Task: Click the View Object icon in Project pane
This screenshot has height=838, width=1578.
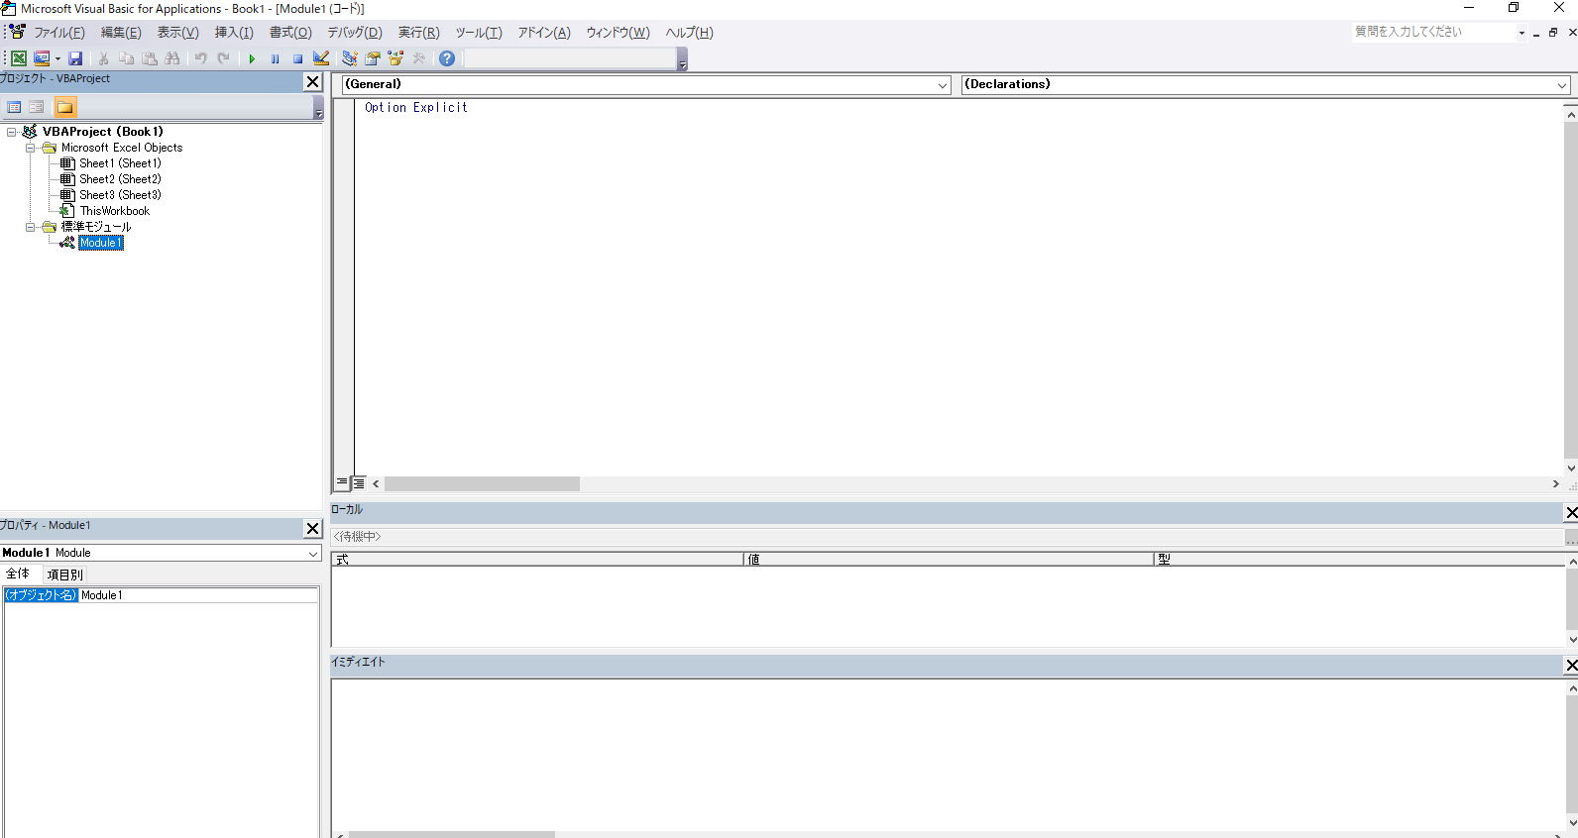Action: pos(37,107)
